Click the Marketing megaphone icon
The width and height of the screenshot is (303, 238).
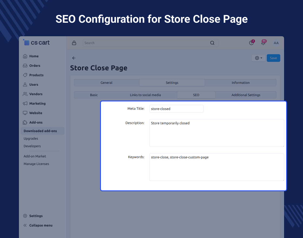25,104
